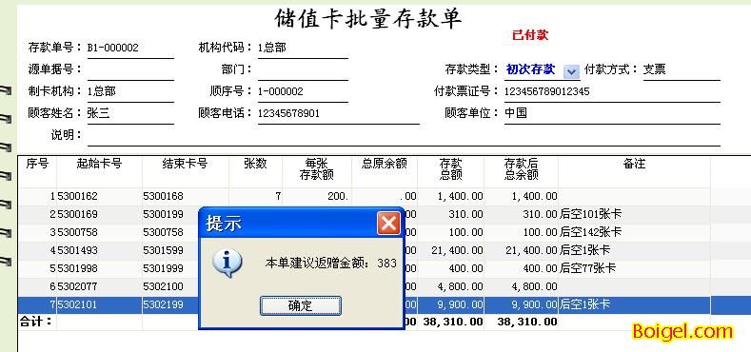Screen dimensions: 751x352
Task: Click the Boigel.com watermark link
Action: click(682, 331)
